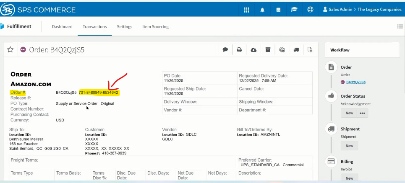This screenshot has width=405, height=183.
Task: Click Ship To name Berthiaume Melissa
Action: [x=26, y=139]
